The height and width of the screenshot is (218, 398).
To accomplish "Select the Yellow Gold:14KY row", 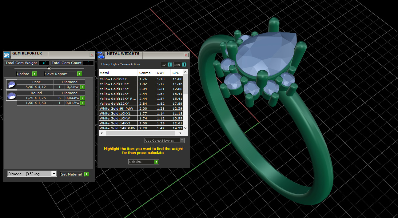I will 141,89.
